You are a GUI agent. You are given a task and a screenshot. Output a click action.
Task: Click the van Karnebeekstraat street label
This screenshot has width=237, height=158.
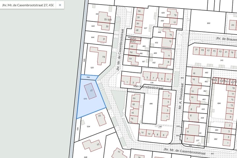pyautogui.click(x=148, y=85)
